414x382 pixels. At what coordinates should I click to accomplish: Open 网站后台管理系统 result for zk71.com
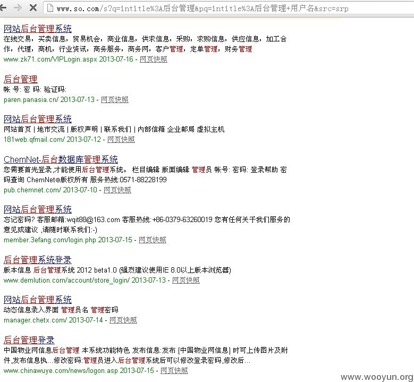coord(38,29)
